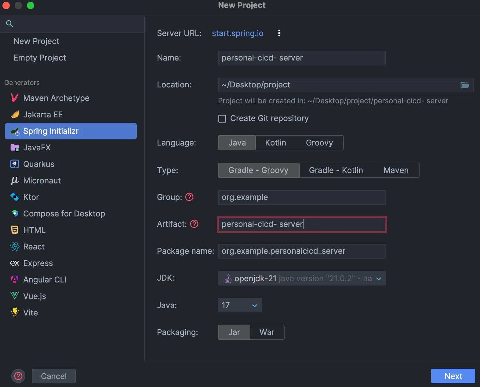Click the React atom icon
The image size is (480, 387).
click(15, 246)
